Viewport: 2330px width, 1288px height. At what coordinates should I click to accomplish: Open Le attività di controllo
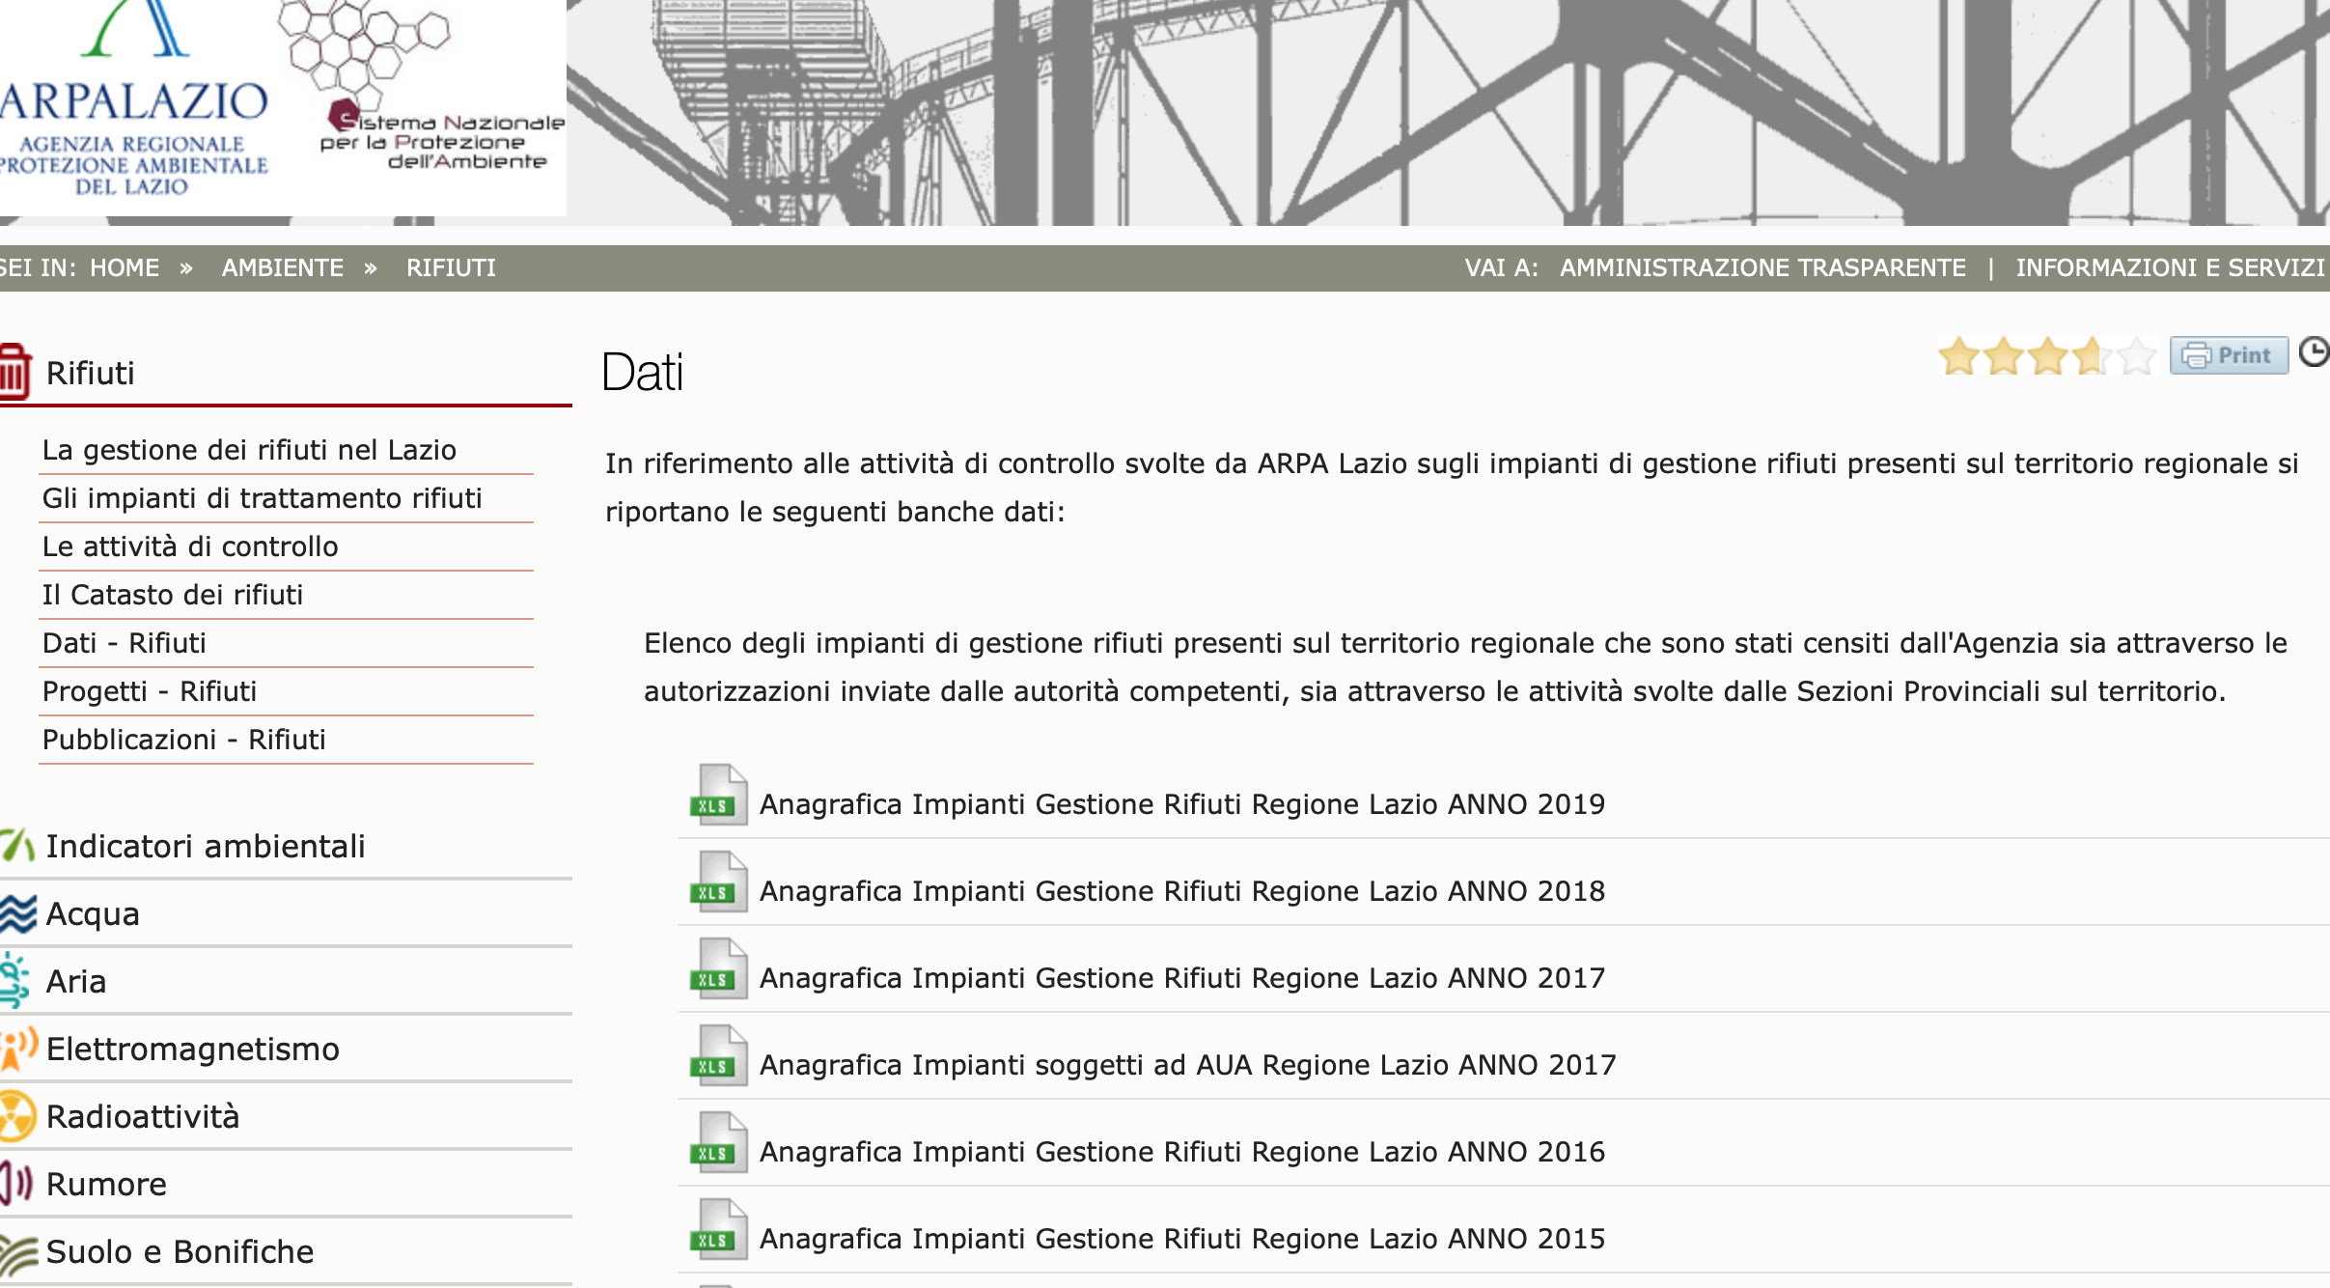click(x=190, y=546)
